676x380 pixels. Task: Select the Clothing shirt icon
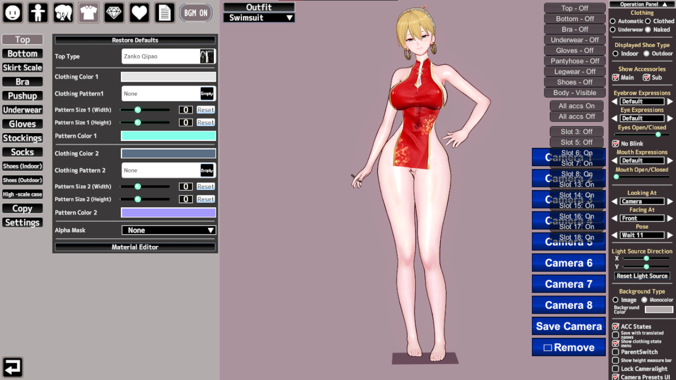[89, 13]
